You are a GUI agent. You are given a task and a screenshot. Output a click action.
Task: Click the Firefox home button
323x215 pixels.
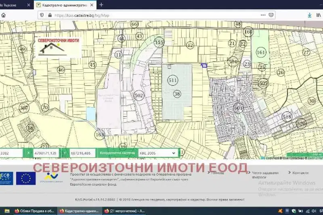pos(3,15)
